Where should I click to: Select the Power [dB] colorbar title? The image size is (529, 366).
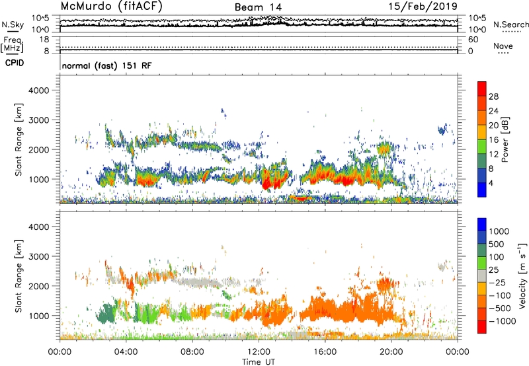click(505, 139)
